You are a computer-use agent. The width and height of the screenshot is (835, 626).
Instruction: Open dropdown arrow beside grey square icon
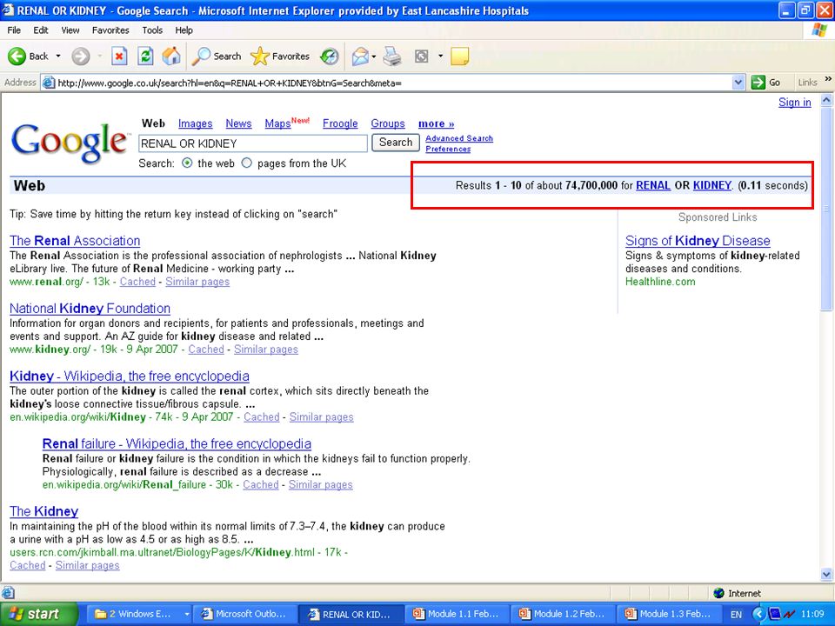(440, 56)
